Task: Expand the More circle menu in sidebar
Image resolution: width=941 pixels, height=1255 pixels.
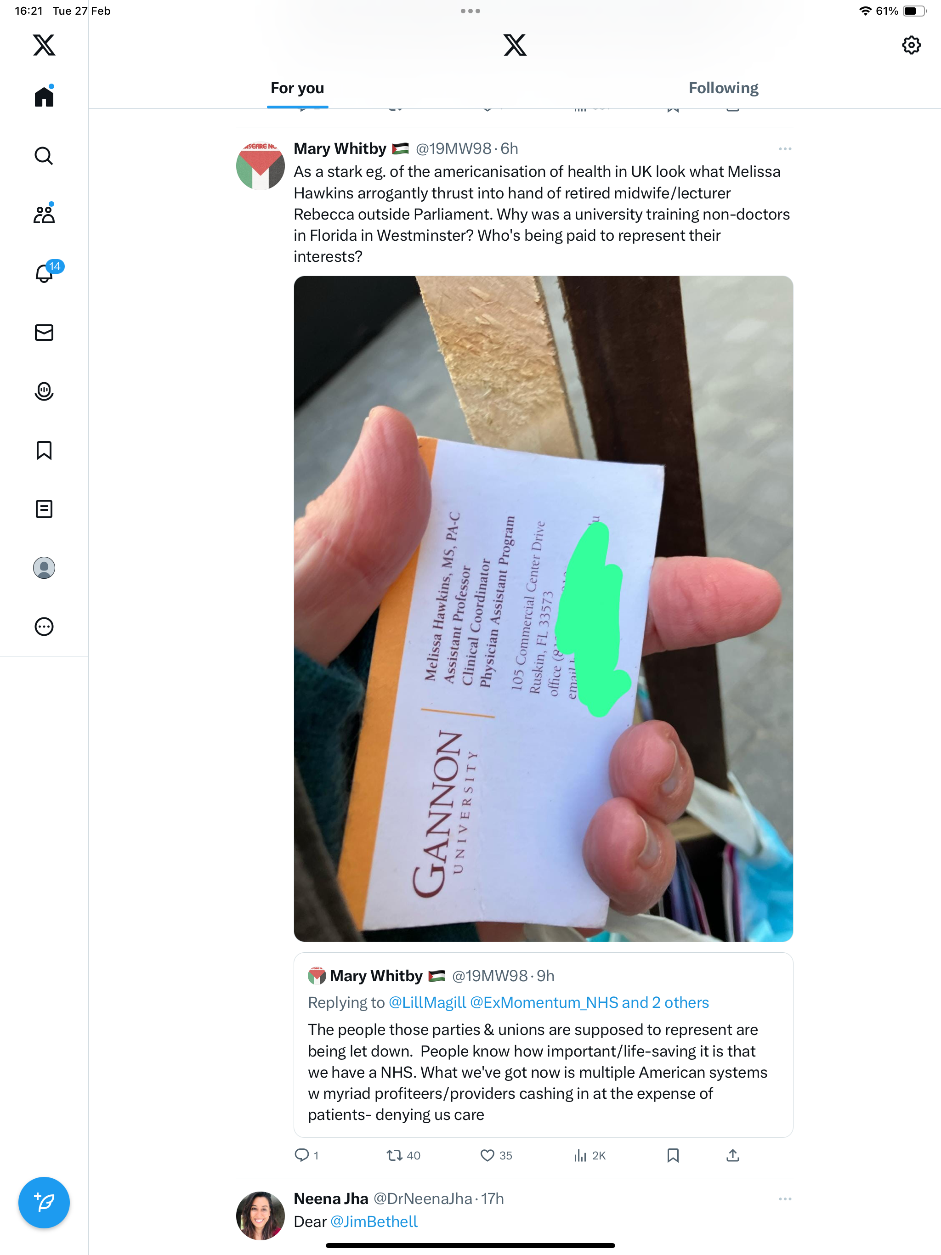Action: 44,627
